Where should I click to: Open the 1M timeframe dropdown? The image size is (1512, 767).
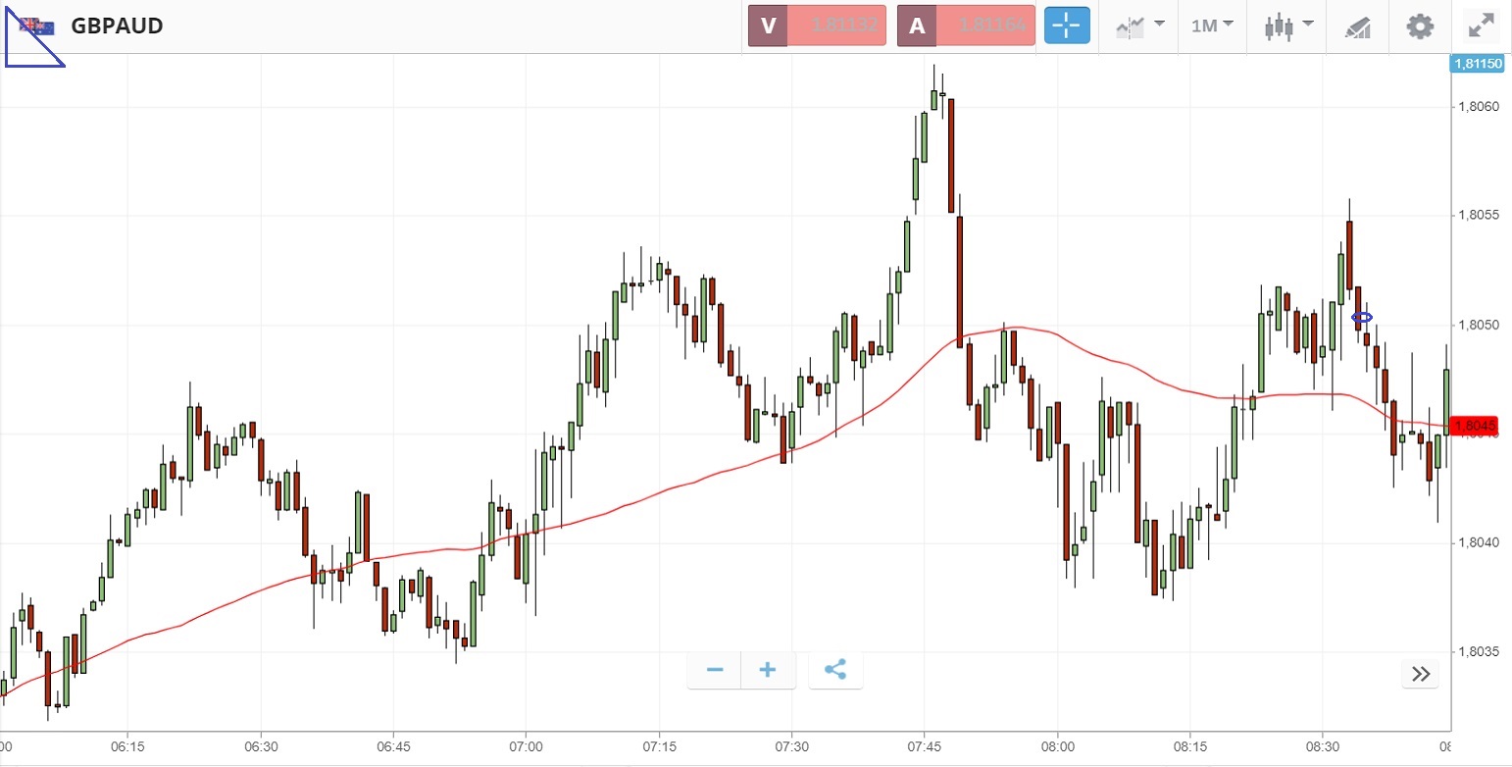tap(1212, 26)
